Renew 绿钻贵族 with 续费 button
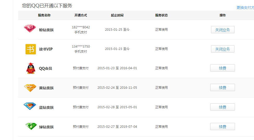 [x=222, y=126]
